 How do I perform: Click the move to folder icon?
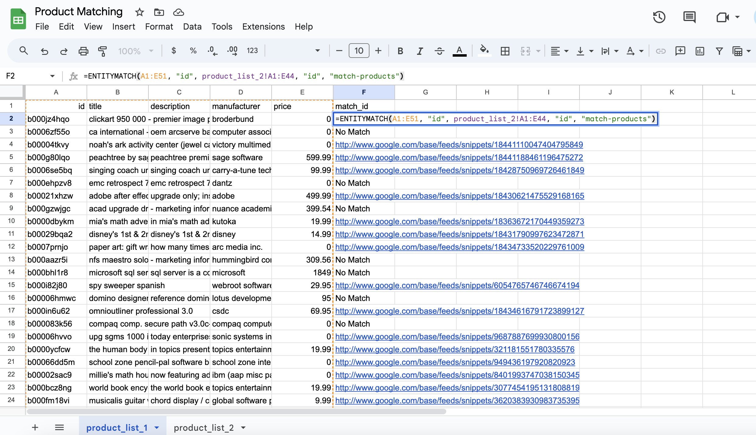click(159, 12)
